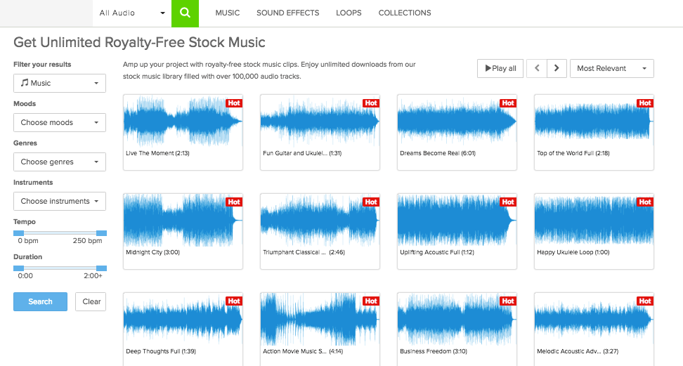Click the Clear filters button
Image resolution: width=683 pixels, height=366 pixels.
[91, 301]
